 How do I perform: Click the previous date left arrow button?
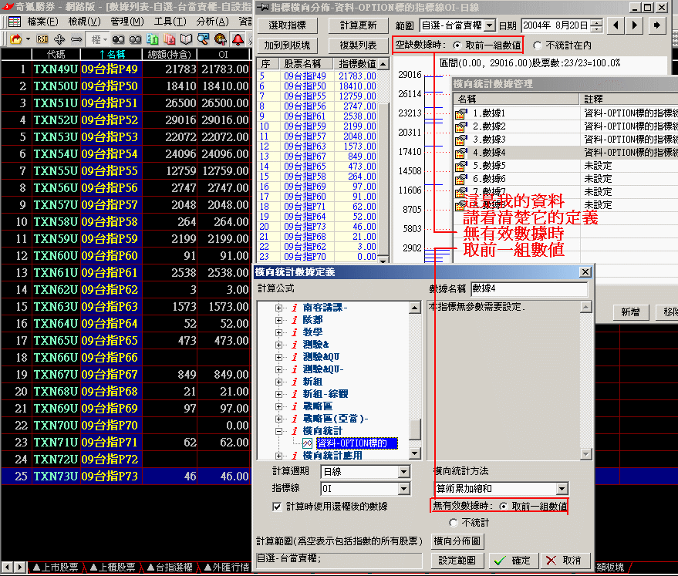615,25
